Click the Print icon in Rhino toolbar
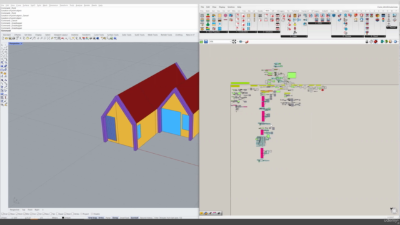Viewport: 400px width, 225px height. [14, 38]
